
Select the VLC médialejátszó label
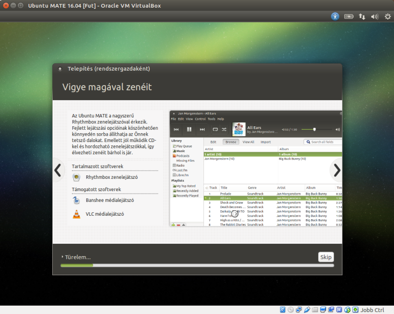(105, 214)
